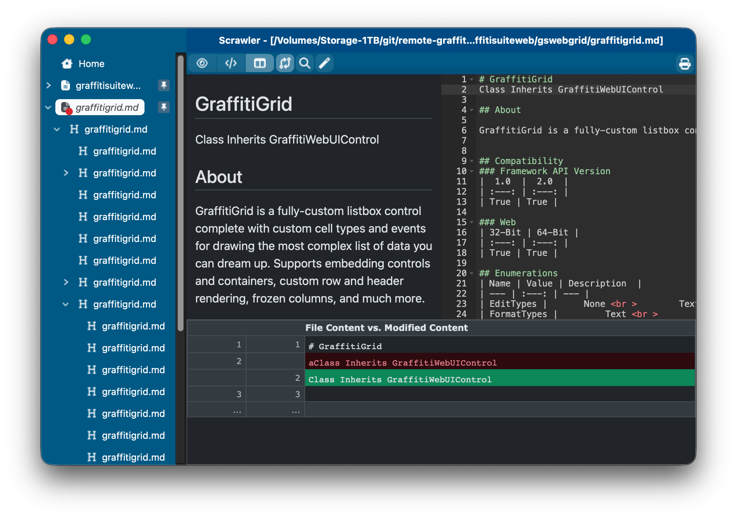The width and height of the screenshot is (737, 519).
Task: Expand the graffitisuitew... sidebar entry
Action: pyautogui.click(x=48, y=85)
